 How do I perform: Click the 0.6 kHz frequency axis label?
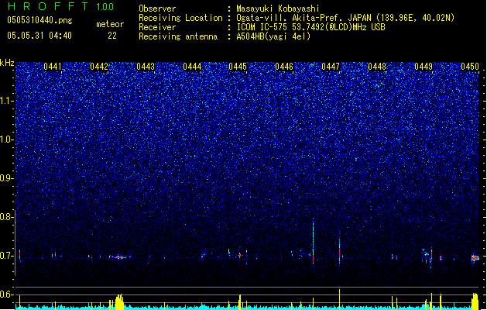pyautogui.click(x=7, y=294)
